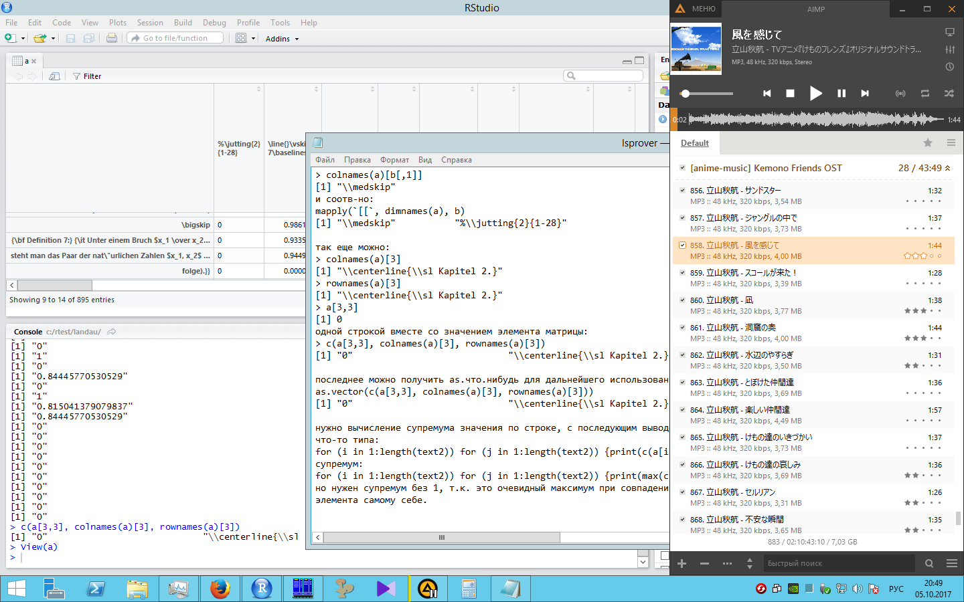Collapse the Kemono Friends OST playlist group
Image resolution: width=964 pixels, height=602 pixels.
coord(948,168)
